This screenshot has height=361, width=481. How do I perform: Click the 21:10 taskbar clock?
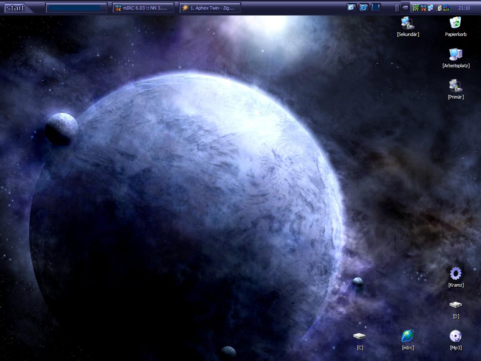pyautogui.click(x=464, y=8)
